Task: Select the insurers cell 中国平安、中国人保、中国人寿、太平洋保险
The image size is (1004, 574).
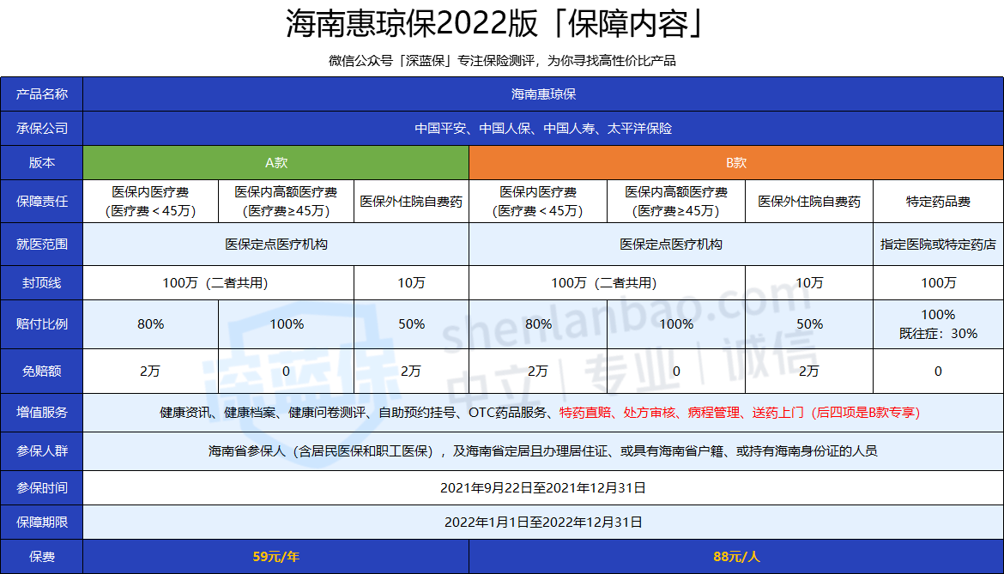Action: (543, 129)
